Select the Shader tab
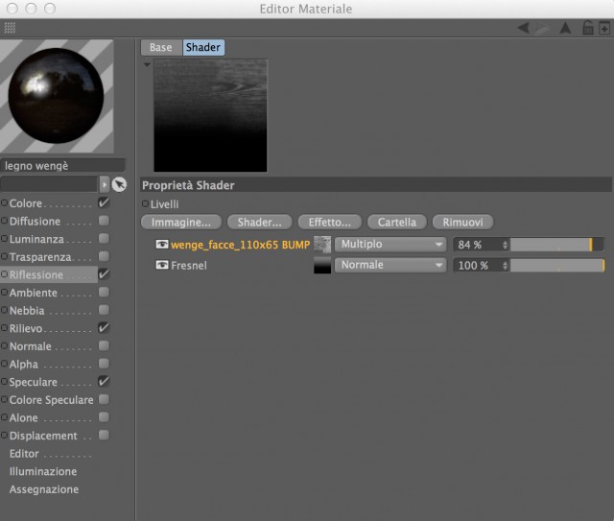 203,47
